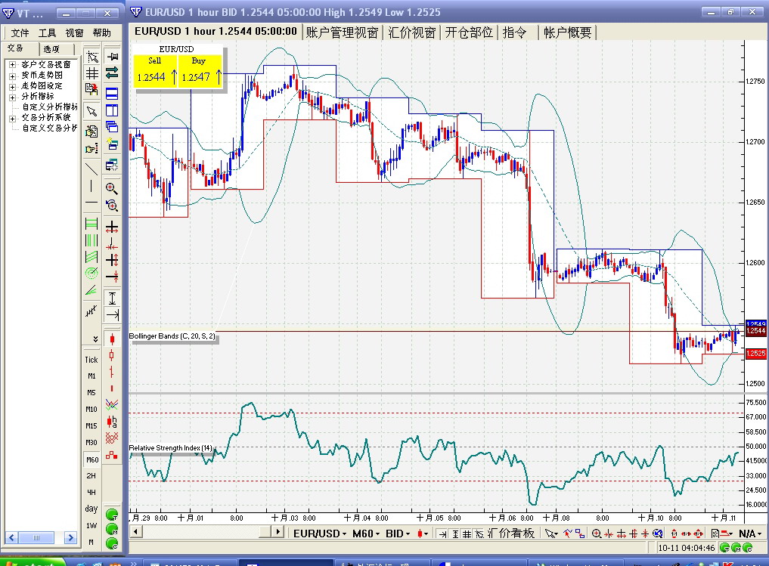The height and width of the screenshot is (566, 769).
Task: Open the 工具 menu
Action: click(x=47, y=33)
